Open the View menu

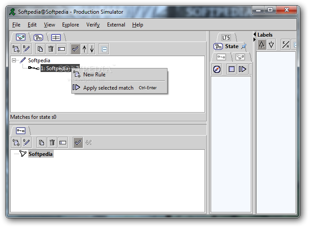(x=49, y=25)
